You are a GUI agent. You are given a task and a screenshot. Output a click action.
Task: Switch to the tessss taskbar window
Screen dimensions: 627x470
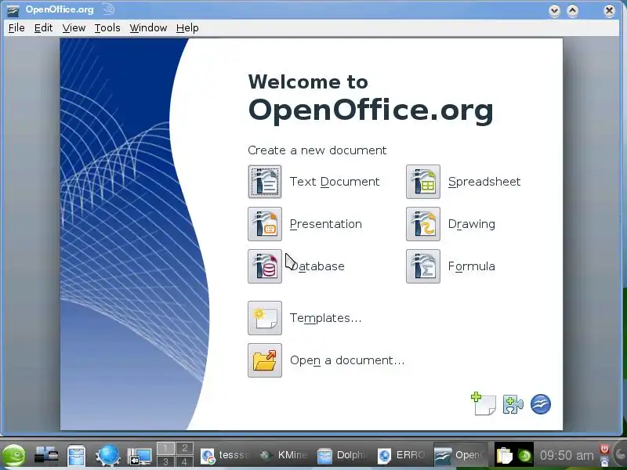(x=225, y=455)
